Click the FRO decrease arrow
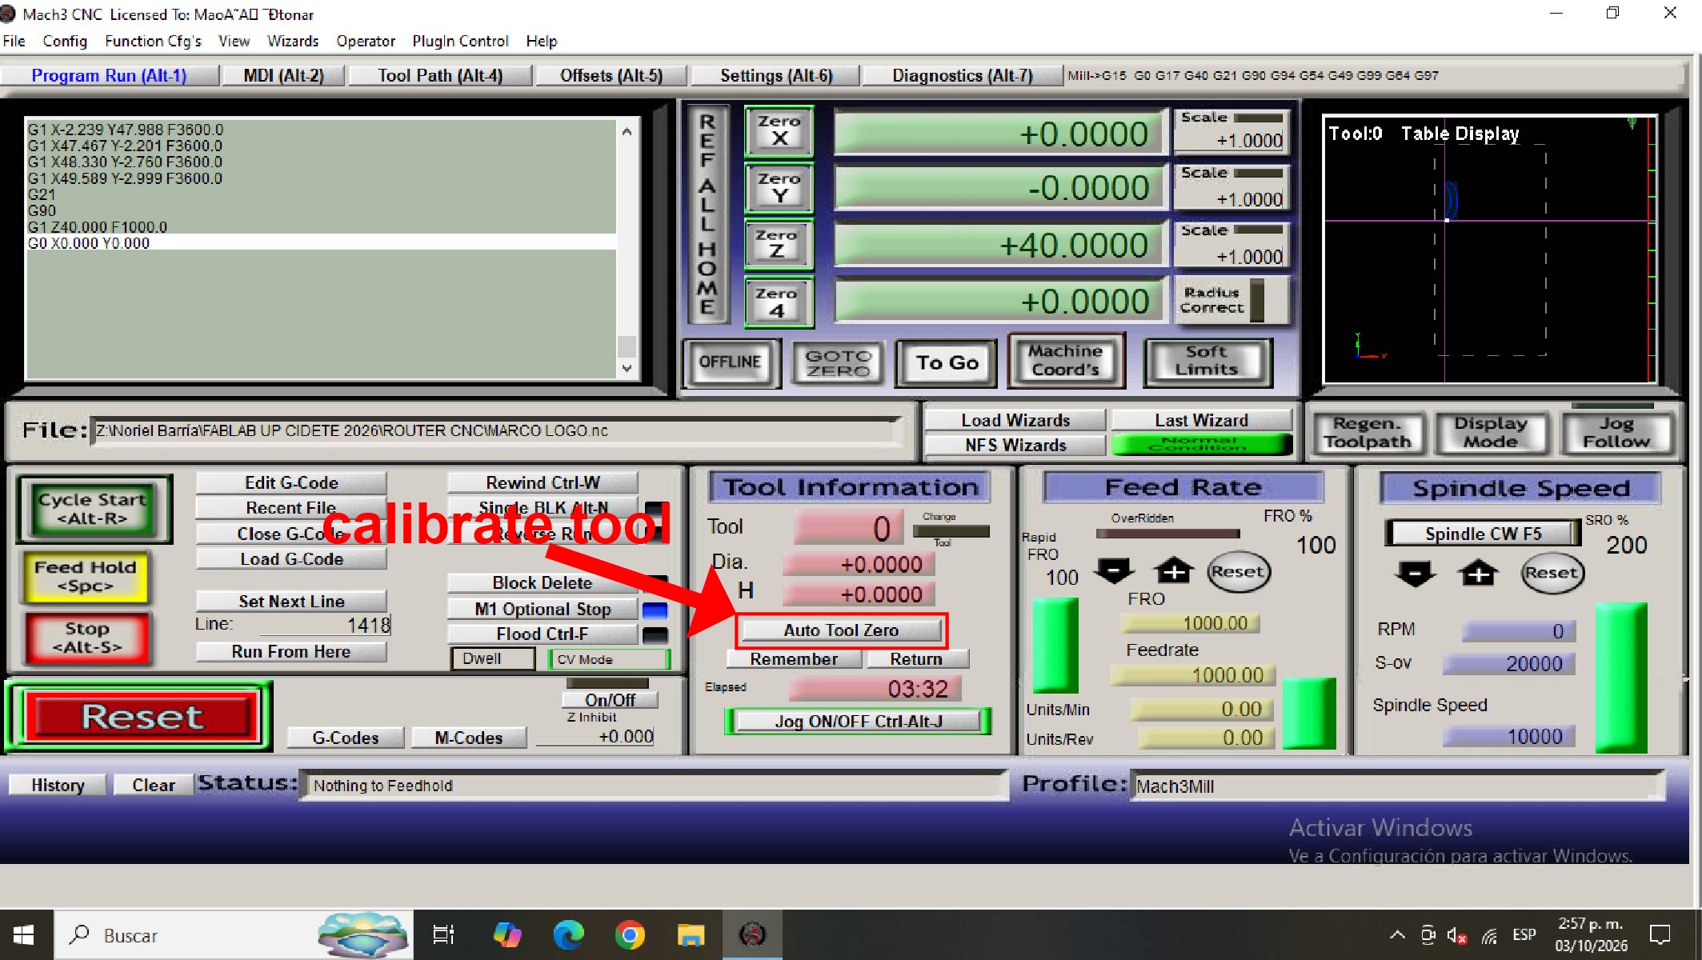Viewport: 1702px width, 960px height. (1113, 571)
